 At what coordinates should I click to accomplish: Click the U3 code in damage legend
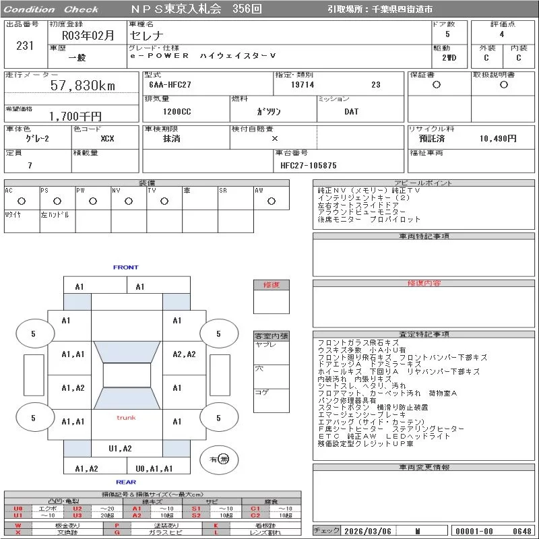pyautogui.click(x=77, y=515)
